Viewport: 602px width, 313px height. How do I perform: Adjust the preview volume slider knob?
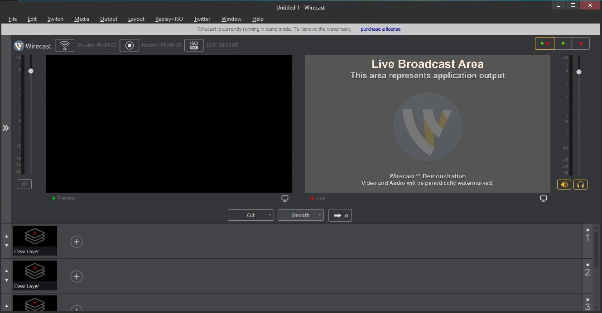(x=31, y=71)
